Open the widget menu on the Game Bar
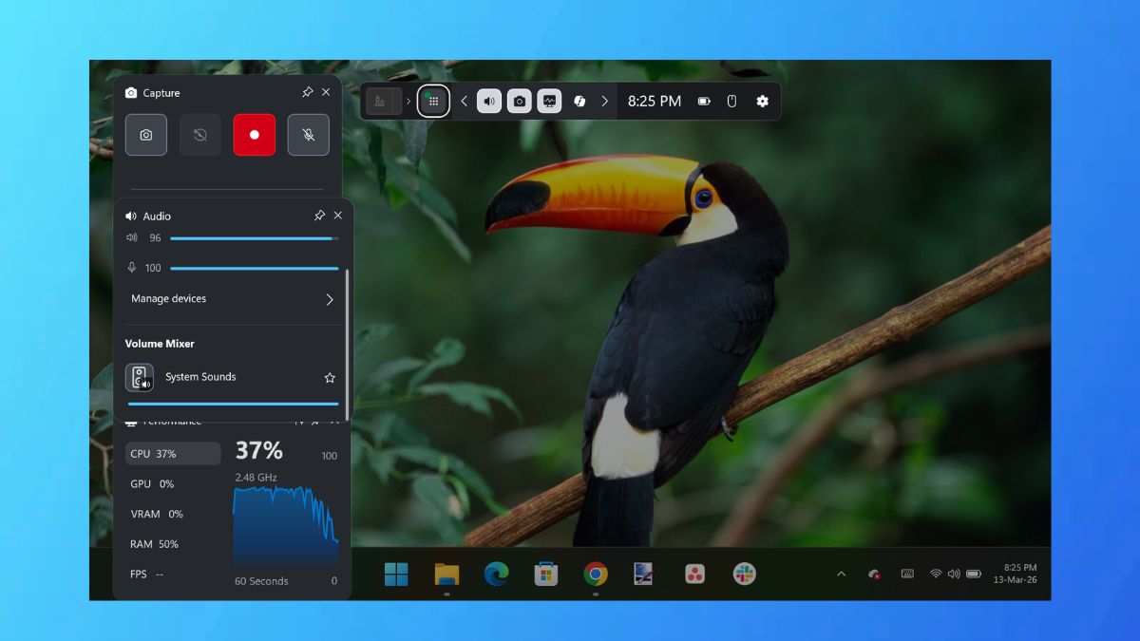Viewport: 1140px width, 641px height. (x=432, y=101)
